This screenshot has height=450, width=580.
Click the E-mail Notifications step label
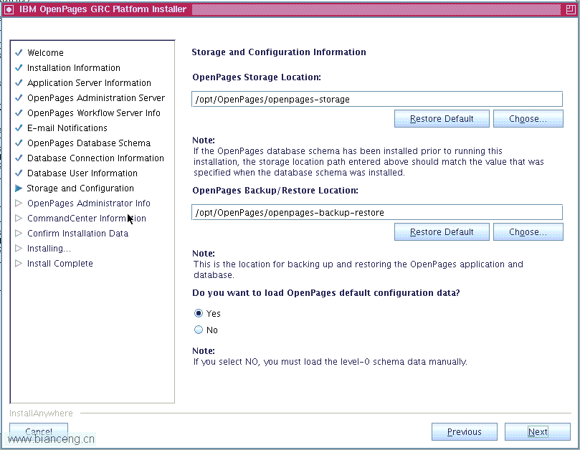(x=67, y=128)
